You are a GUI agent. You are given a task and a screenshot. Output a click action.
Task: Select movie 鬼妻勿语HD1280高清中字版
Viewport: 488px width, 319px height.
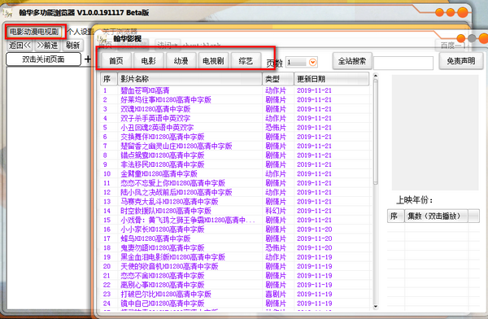pos(163,248)
